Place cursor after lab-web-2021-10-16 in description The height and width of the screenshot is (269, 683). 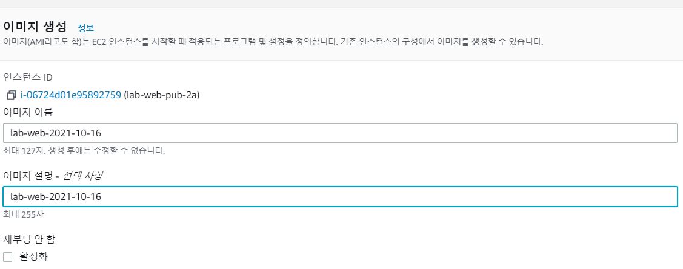(x=102, y=197)
